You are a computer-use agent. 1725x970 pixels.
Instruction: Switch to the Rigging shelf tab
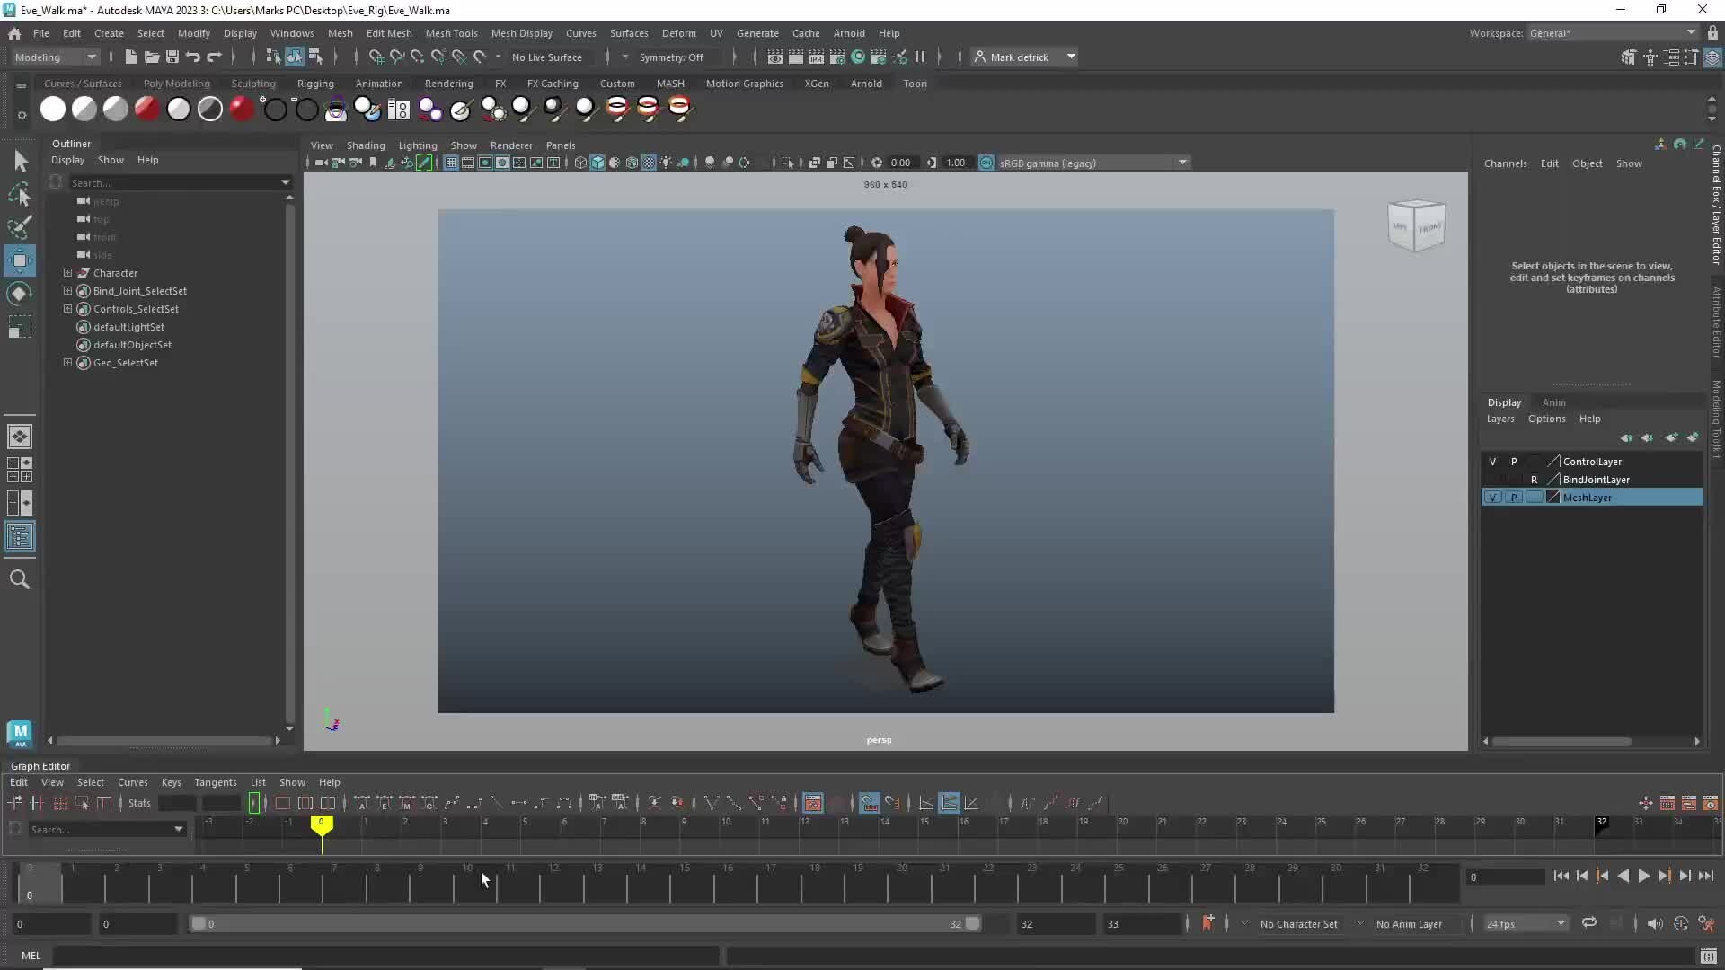pos(315,83)
